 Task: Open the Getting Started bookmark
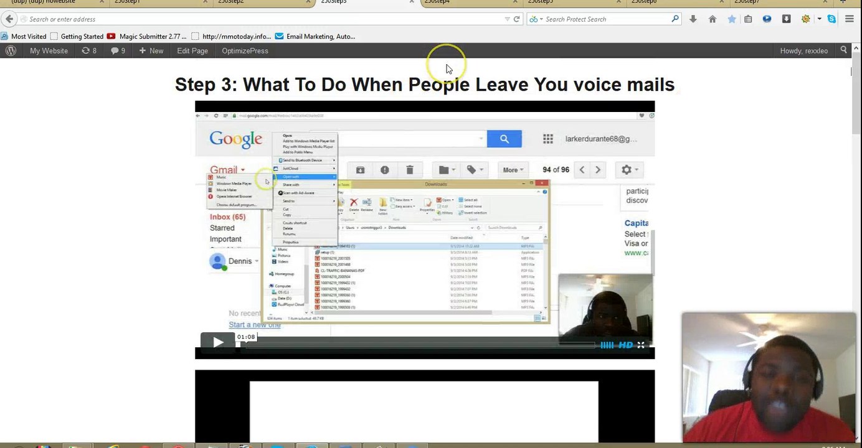(77, 36)
